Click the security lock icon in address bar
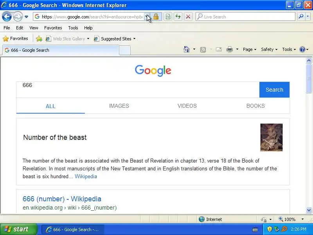This screenshot has height=235, width=313. click(156, 16)
